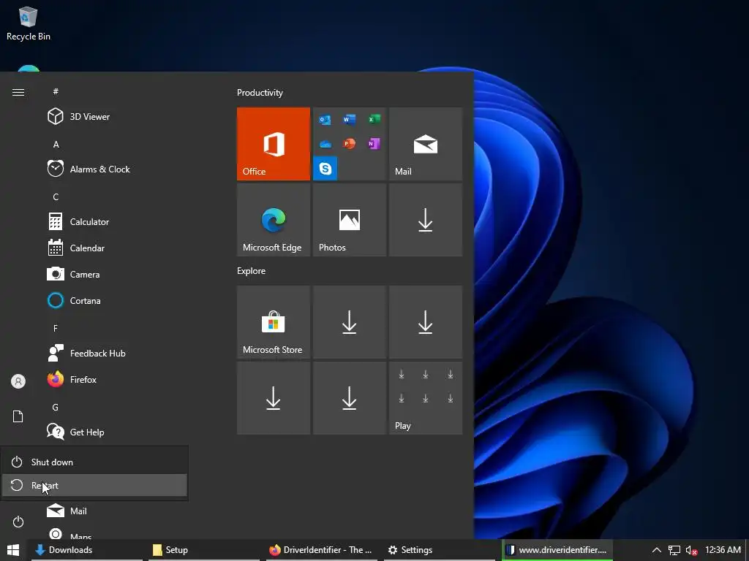
Task: Click the OneDrive icon in tile group
Action: (x=325, y=144)
